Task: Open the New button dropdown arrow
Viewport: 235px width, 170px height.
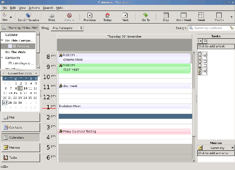Action: coord(11,17)
